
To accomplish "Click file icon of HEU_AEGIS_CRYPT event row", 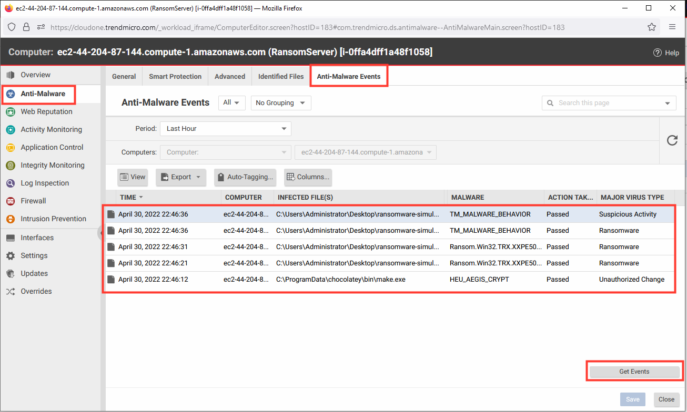I will point(111,280).
